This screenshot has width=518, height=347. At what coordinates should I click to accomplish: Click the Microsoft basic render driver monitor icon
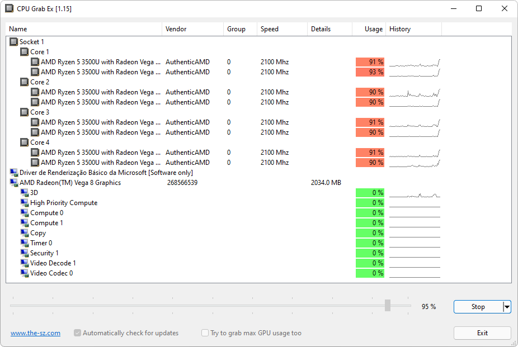point(13,173)
